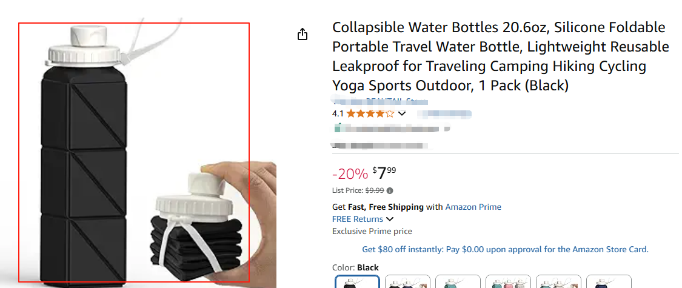Select the single teal bottle color swatch

(x=458, y=282)
